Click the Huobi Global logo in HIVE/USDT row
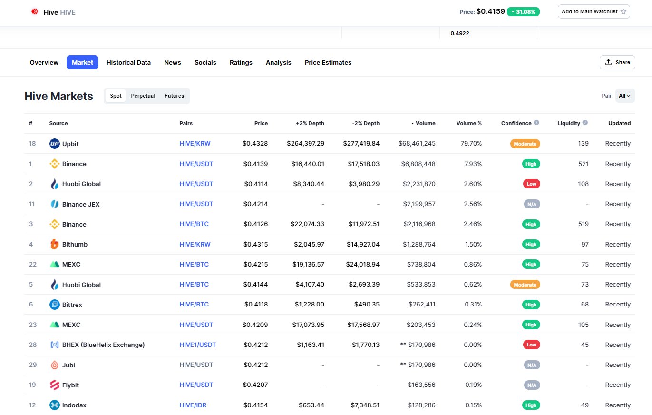The width and height of the screenshot is (652, 415). coord(55,184)
